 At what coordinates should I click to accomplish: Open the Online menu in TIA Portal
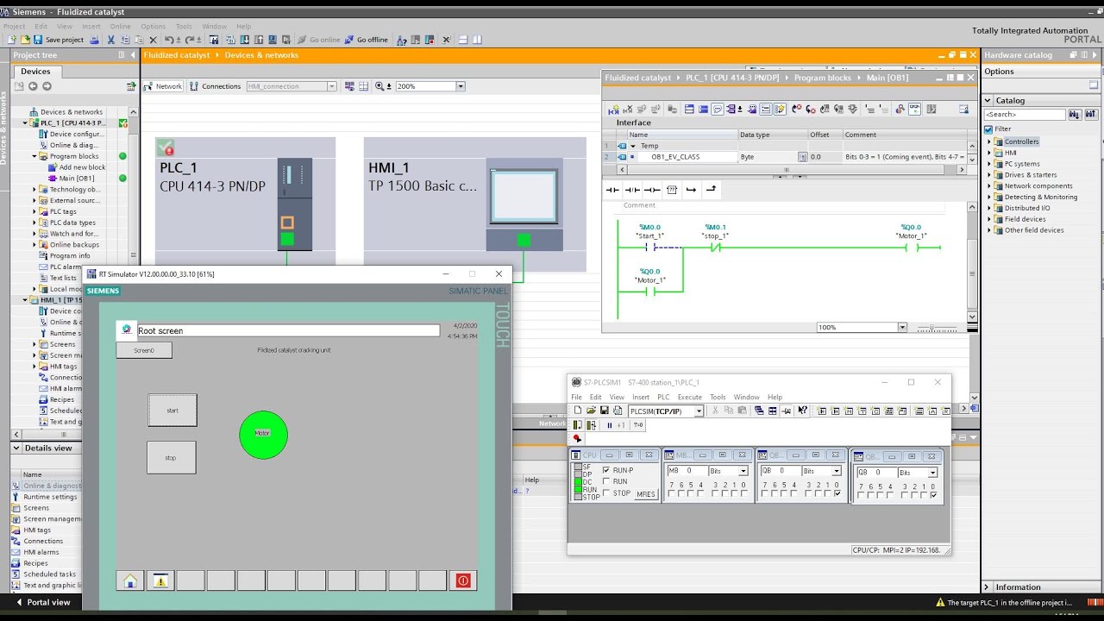point(120,27)
